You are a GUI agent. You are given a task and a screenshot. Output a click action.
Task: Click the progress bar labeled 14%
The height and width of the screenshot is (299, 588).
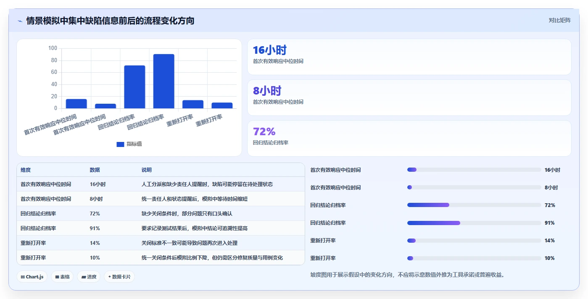tap(474, 240)
